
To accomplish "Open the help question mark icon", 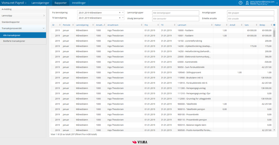I will [x=240, y=3].
